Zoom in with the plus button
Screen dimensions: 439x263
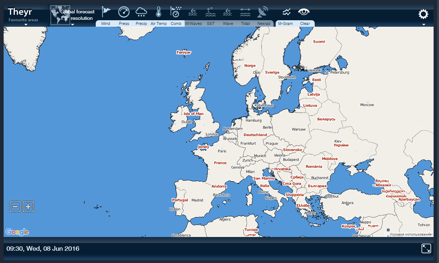tap(28, 206)
